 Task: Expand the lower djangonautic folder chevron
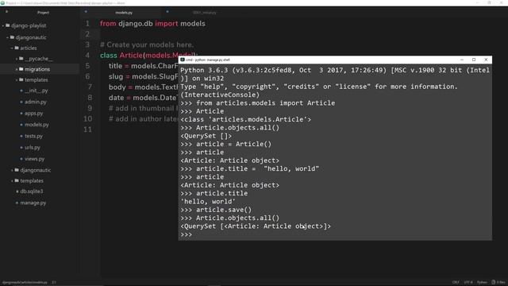coord(13,170)
